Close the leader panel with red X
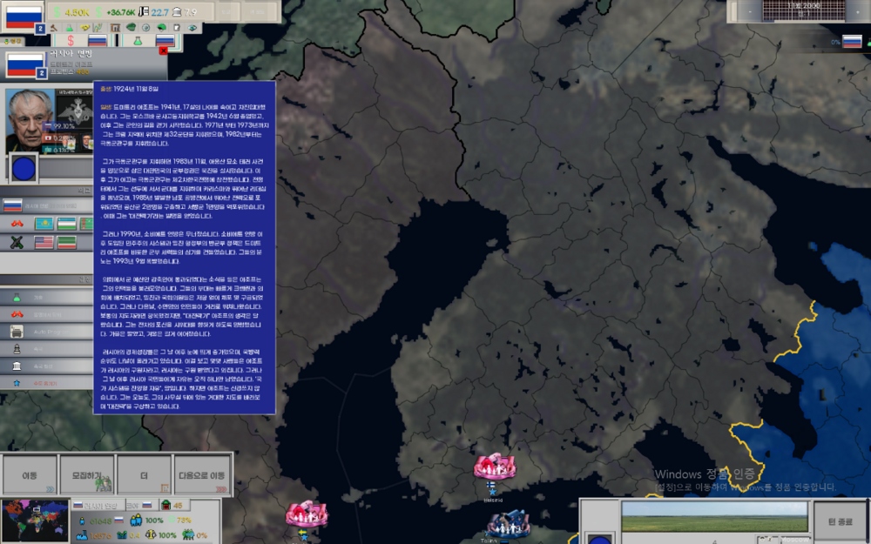871x544 pixels. point(164,50)
